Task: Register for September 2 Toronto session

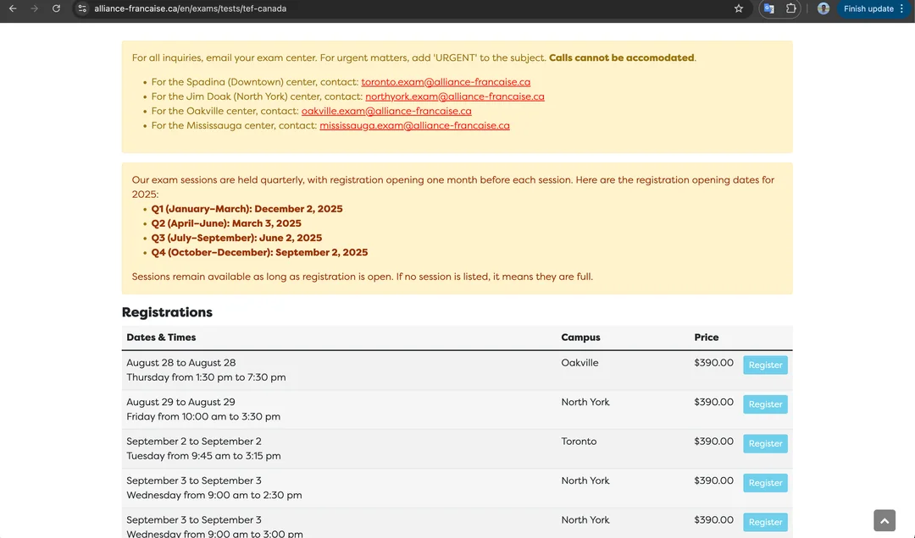Action: coord(765,443)
